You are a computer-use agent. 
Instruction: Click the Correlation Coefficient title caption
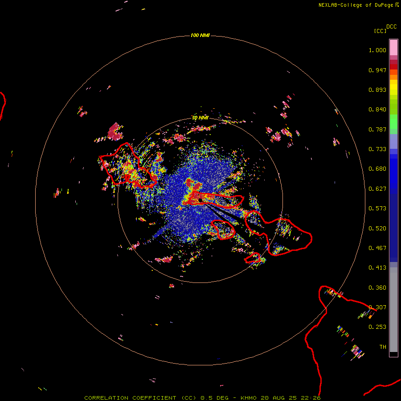click(202, 398)
